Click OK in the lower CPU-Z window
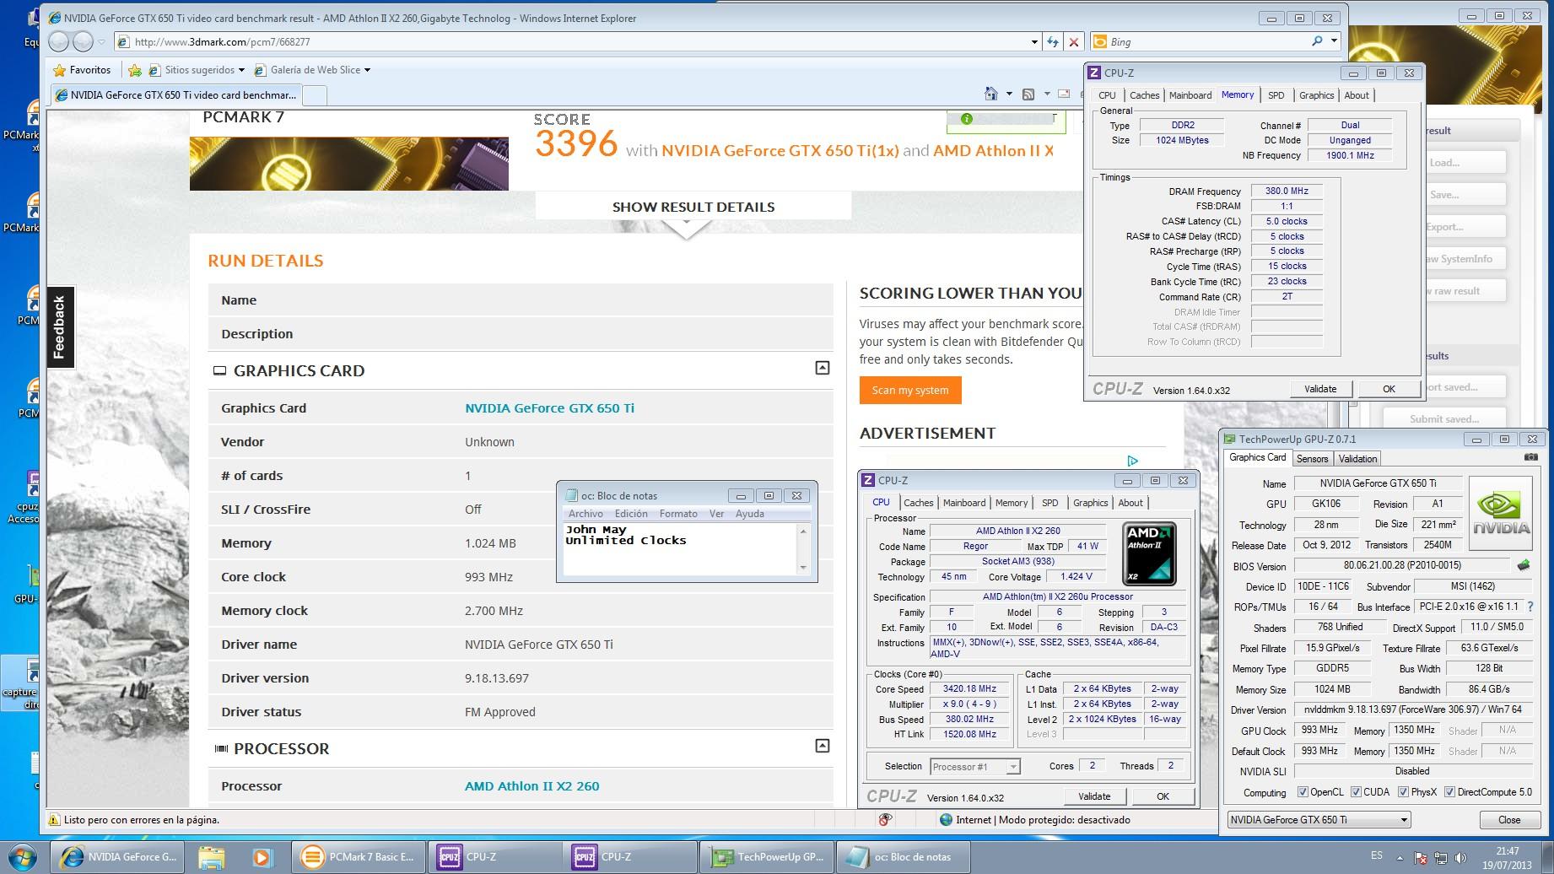1554x874 pixels. point(1163,796)
